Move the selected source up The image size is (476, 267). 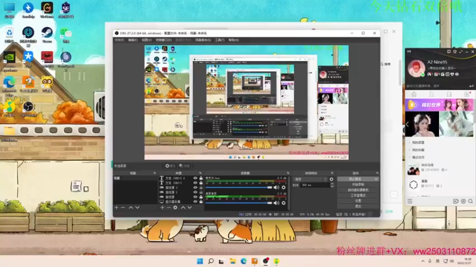[183, 207]
